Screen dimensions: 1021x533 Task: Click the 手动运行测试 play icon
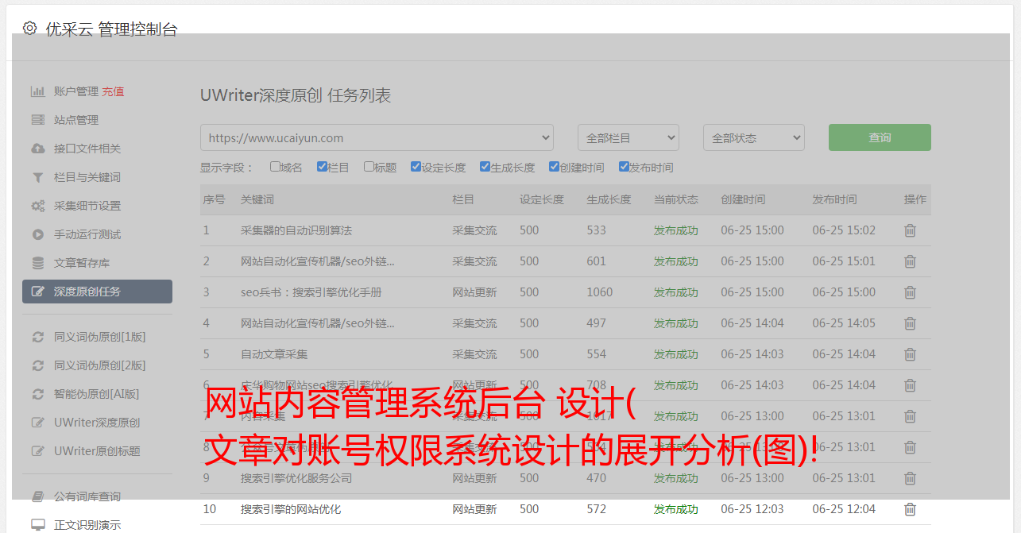point(37,234)
